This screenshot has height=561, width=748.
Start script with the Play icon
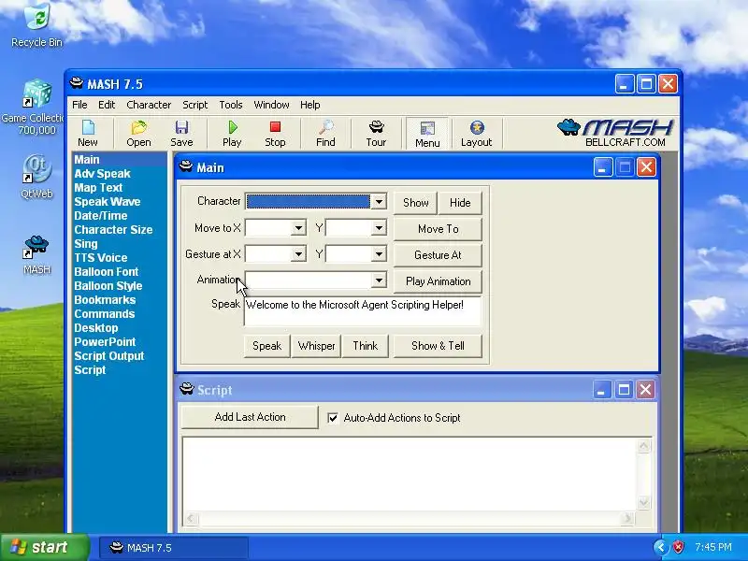click(x=232, y=134)
